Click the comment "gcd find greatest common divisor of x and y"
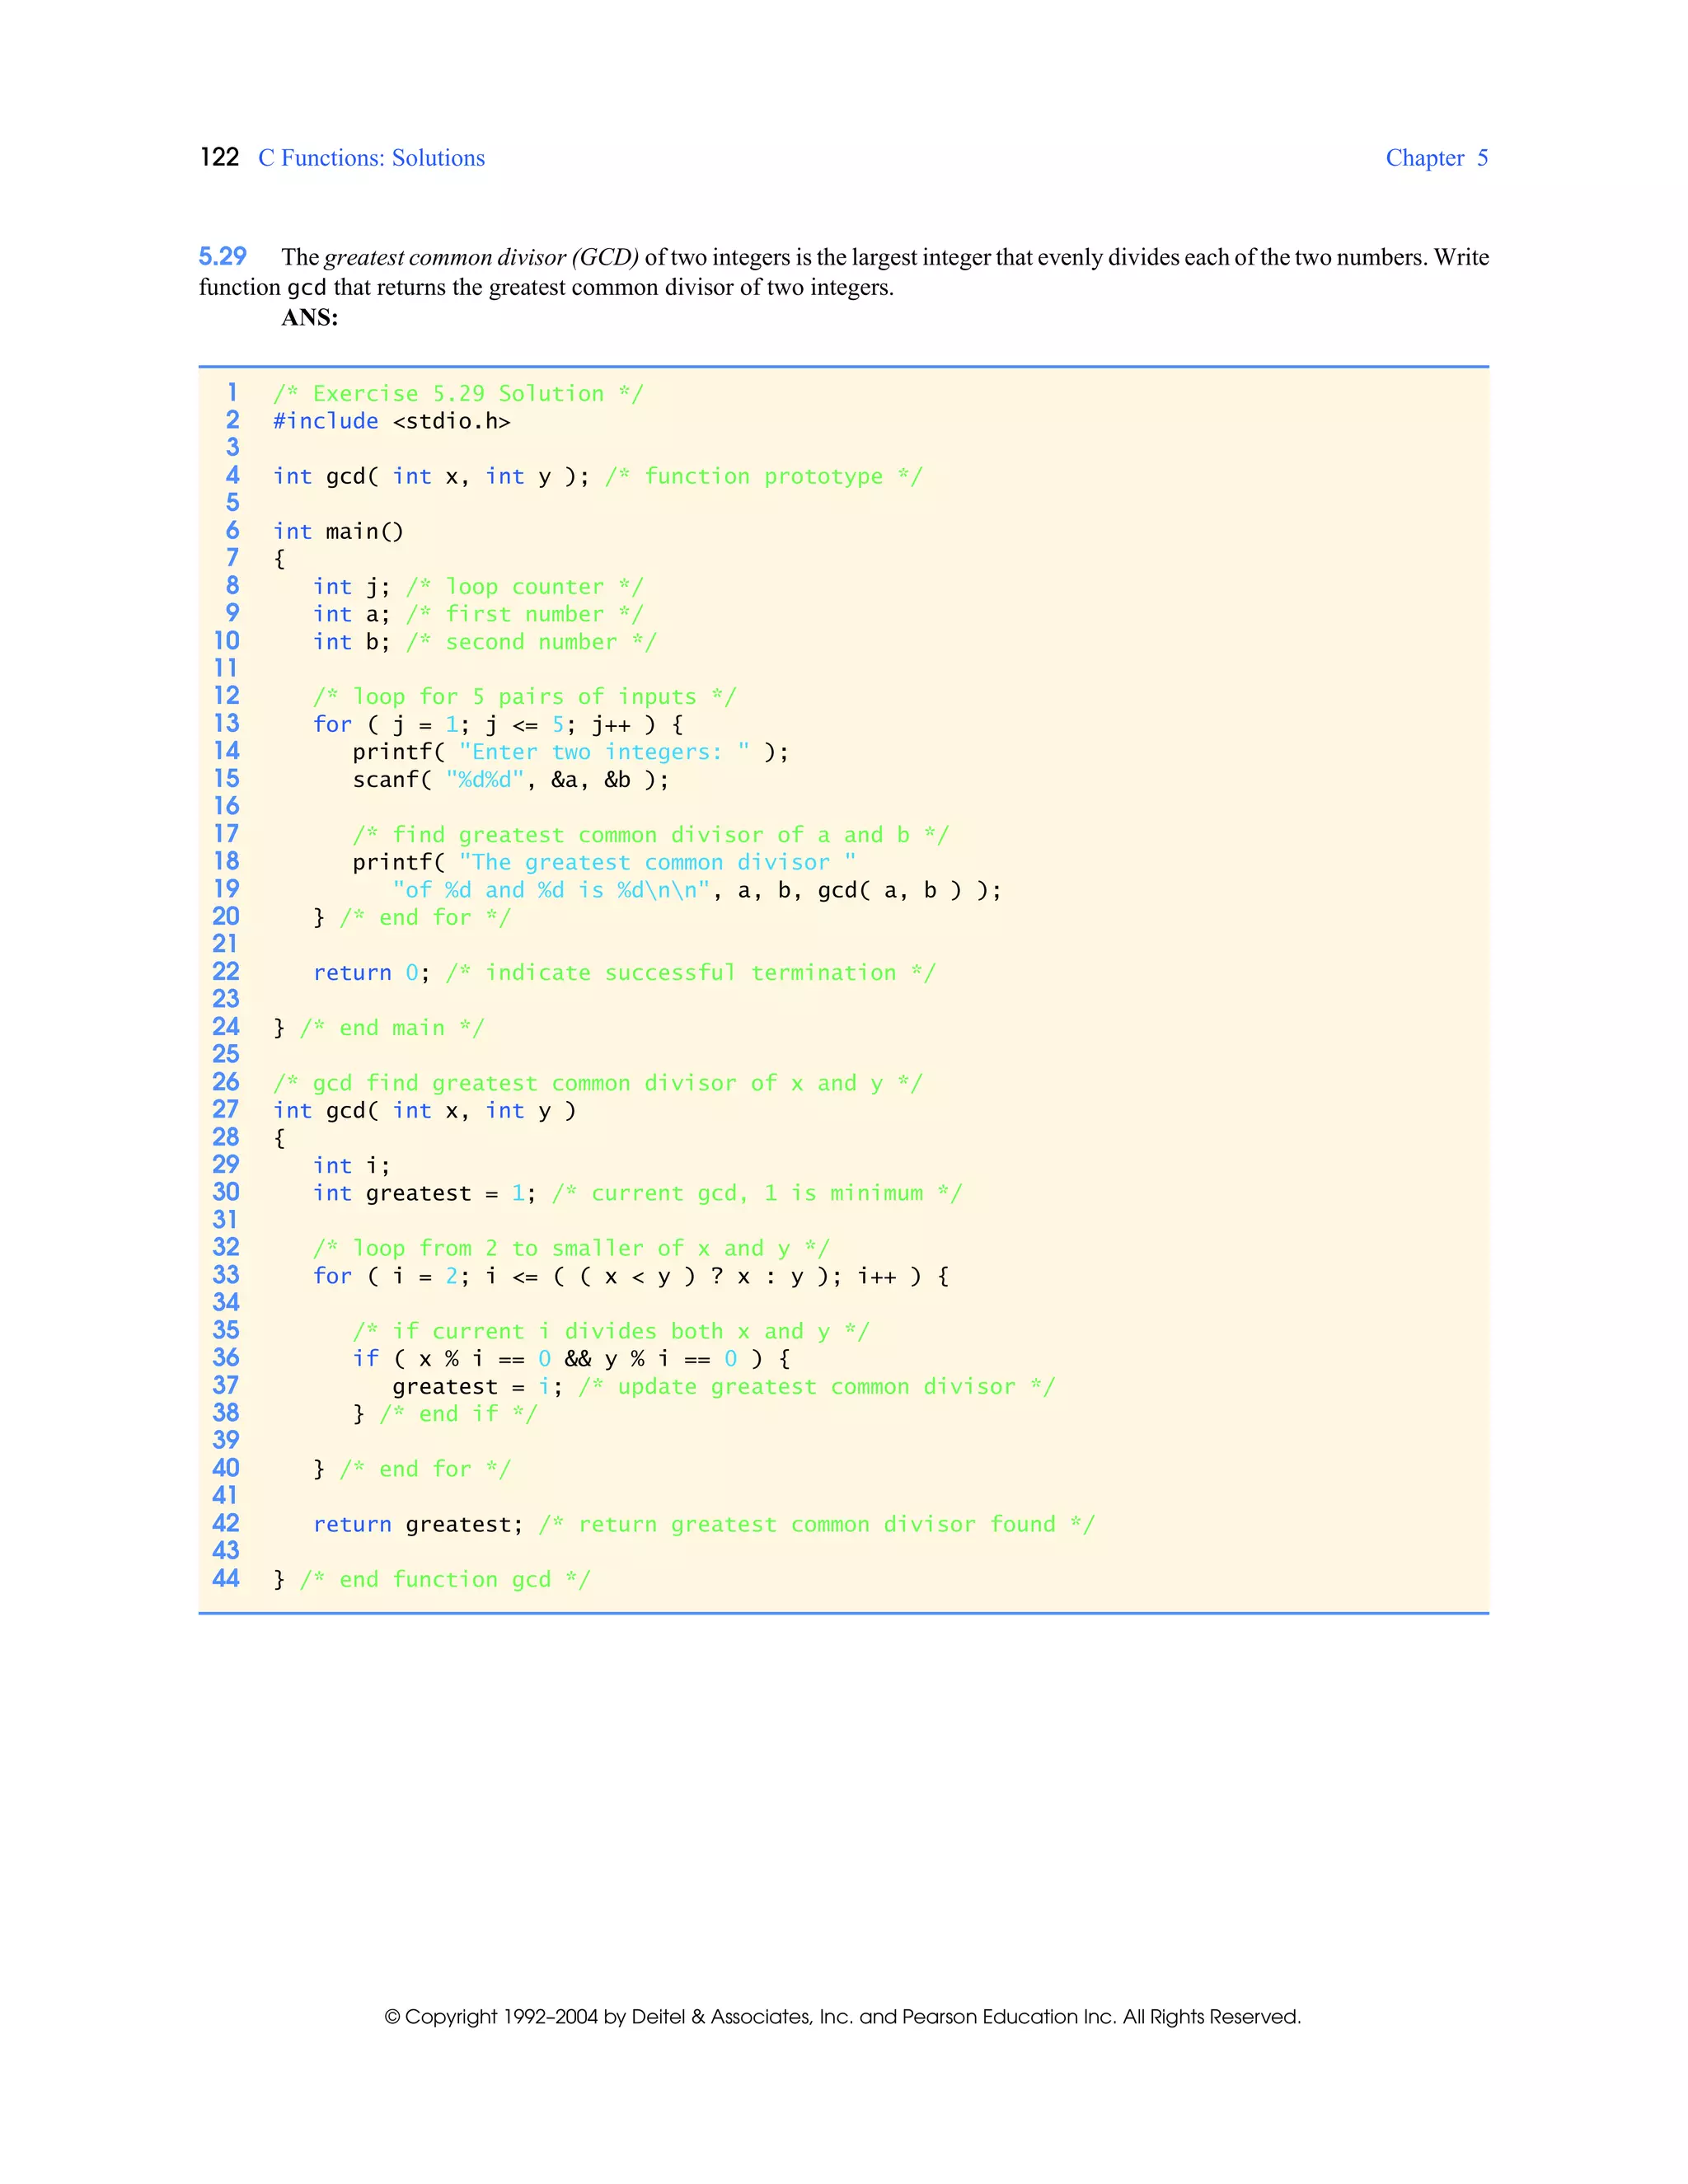Viewport: 1688px width, 2184px height. coord(597,1083)
